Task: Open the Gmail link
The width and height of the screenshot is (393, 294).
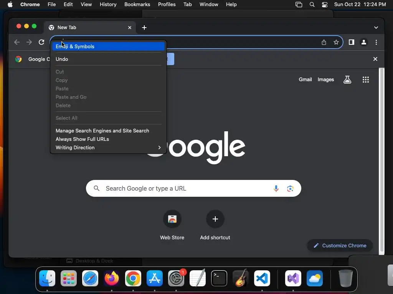Action: 305,80
